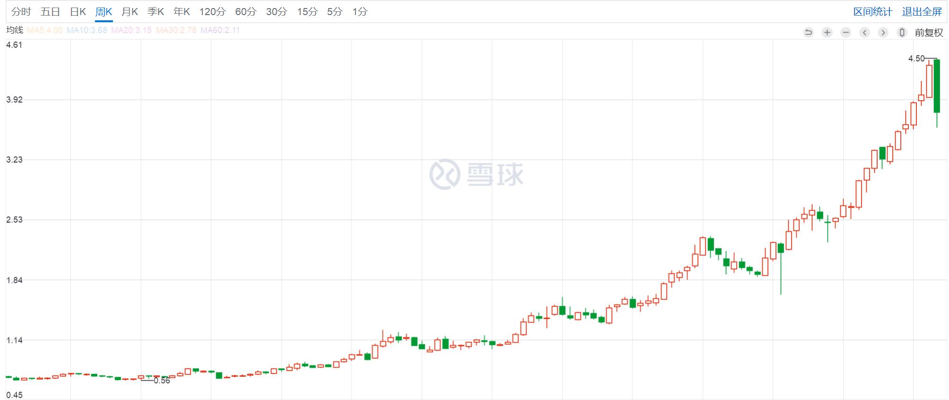
Task: Select the 60分 interval tab
Action: pos(246,12)
